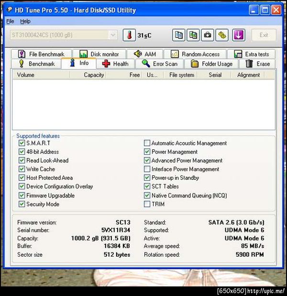The height and width of the screenshot is (296, 287).
Task: Toggle the Read Look-Ahead checkbox
Action: pos(22,160)
